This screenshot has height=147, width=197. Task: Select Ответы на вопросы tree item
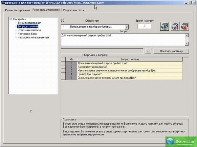click(x=29, y=30)
